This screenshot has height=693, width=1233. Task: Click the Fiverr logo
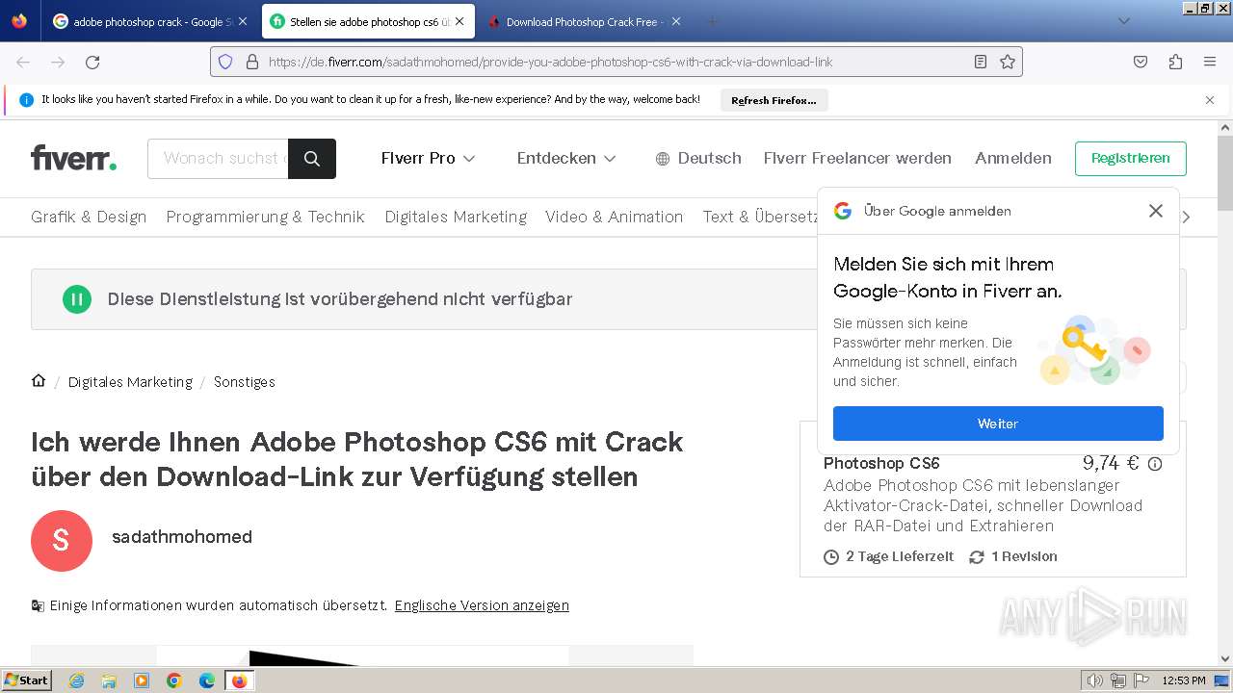pos(73,158)
